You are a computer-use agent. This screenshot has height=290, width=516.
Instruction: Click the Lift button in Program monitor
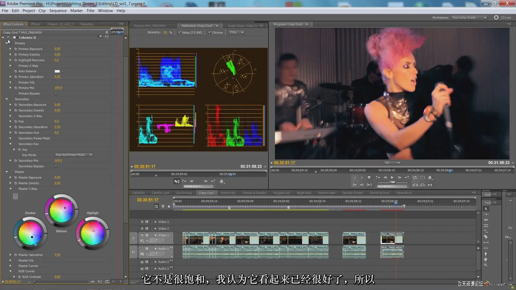(x=415, y=185)
